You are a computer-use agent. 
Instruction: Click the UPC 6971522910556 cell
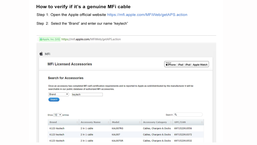click(x=183, y=128)
